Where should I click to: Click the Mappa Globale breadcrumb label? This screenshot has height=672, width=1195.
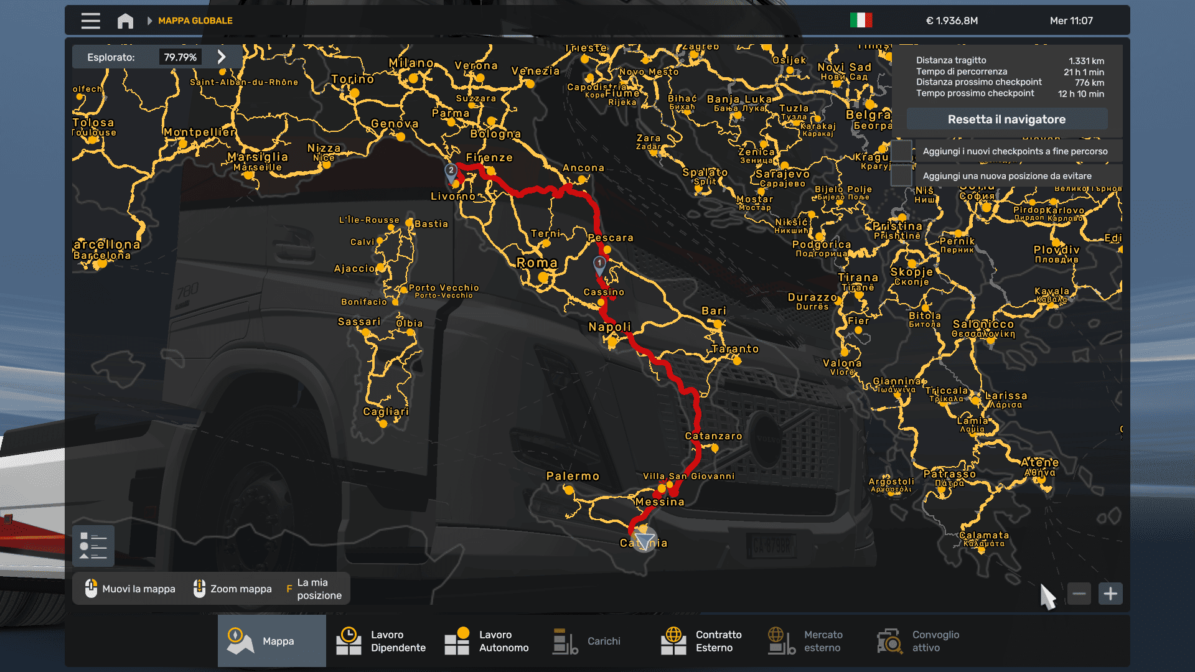point(195,21)
